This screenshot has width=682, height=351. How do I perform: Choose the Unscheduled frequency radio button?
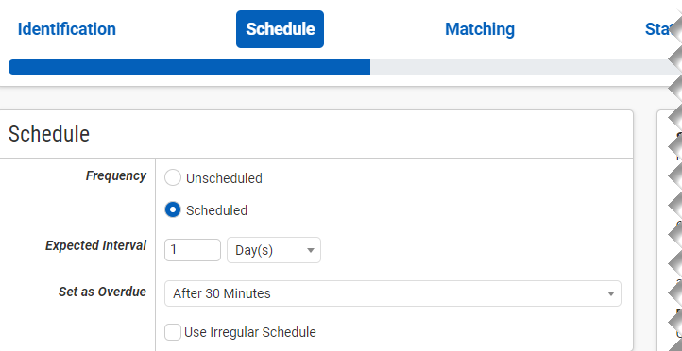click(x=173, y=178)
